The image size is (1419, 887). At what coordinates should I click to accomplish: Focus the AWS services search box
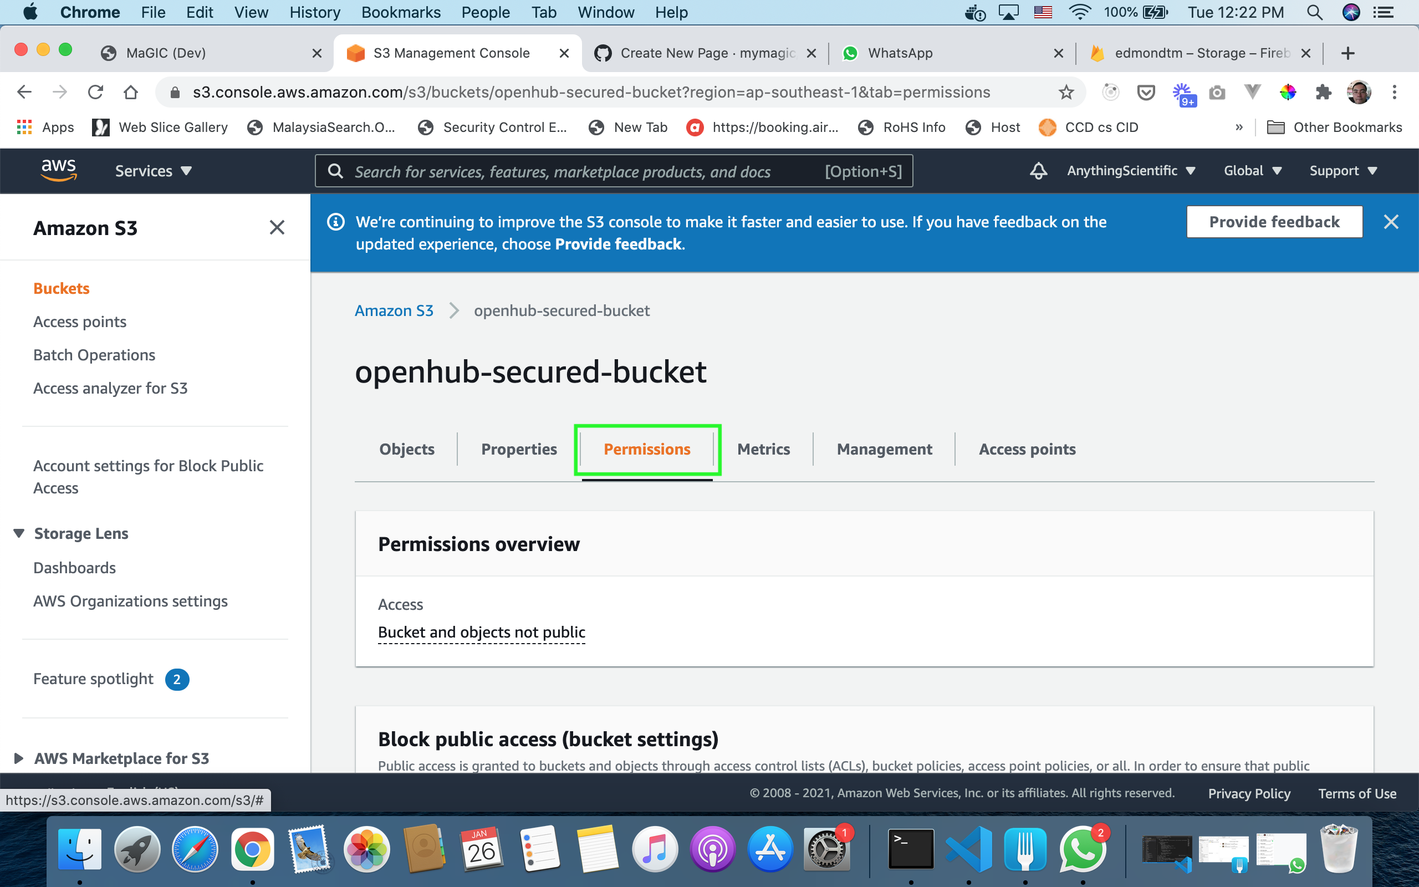(x=614, y=171)
